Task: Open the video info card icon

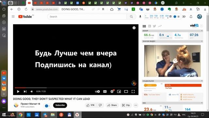Action: pos(134,28)
